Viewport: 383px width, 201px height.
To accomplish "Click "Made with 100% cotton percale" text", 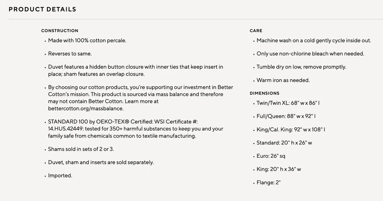I will [87, 40].
